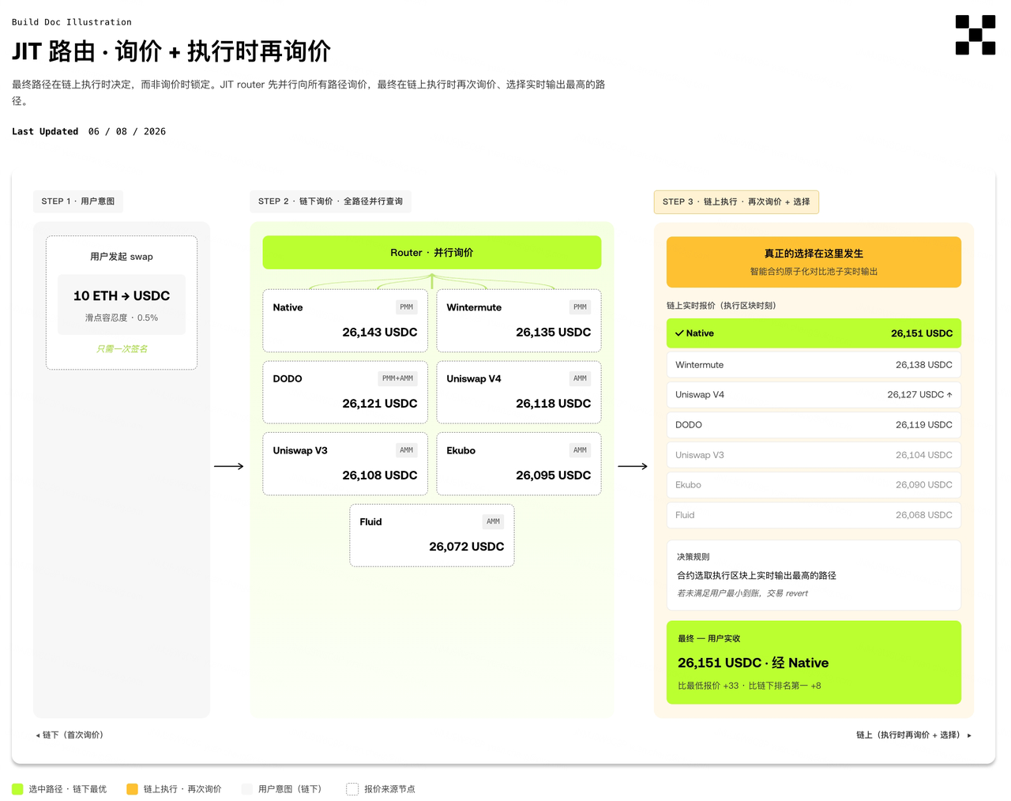Click the PMM badge on the Wintermute card
The width and height of the screenshot is (1011, 801).
click(x=581, y=307)
